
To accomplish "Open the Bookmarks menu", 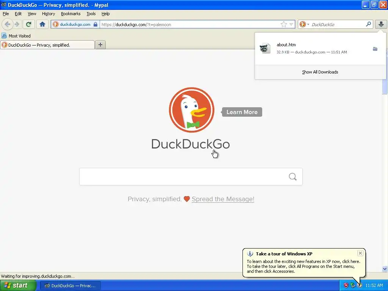I will tap(70, 14).
